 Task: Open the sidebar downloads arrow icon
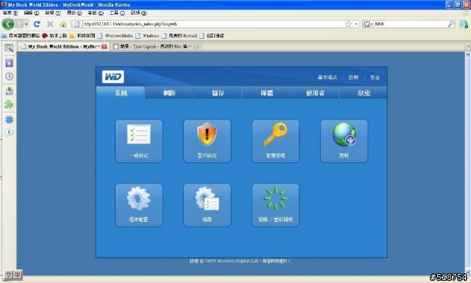(9, 91)
